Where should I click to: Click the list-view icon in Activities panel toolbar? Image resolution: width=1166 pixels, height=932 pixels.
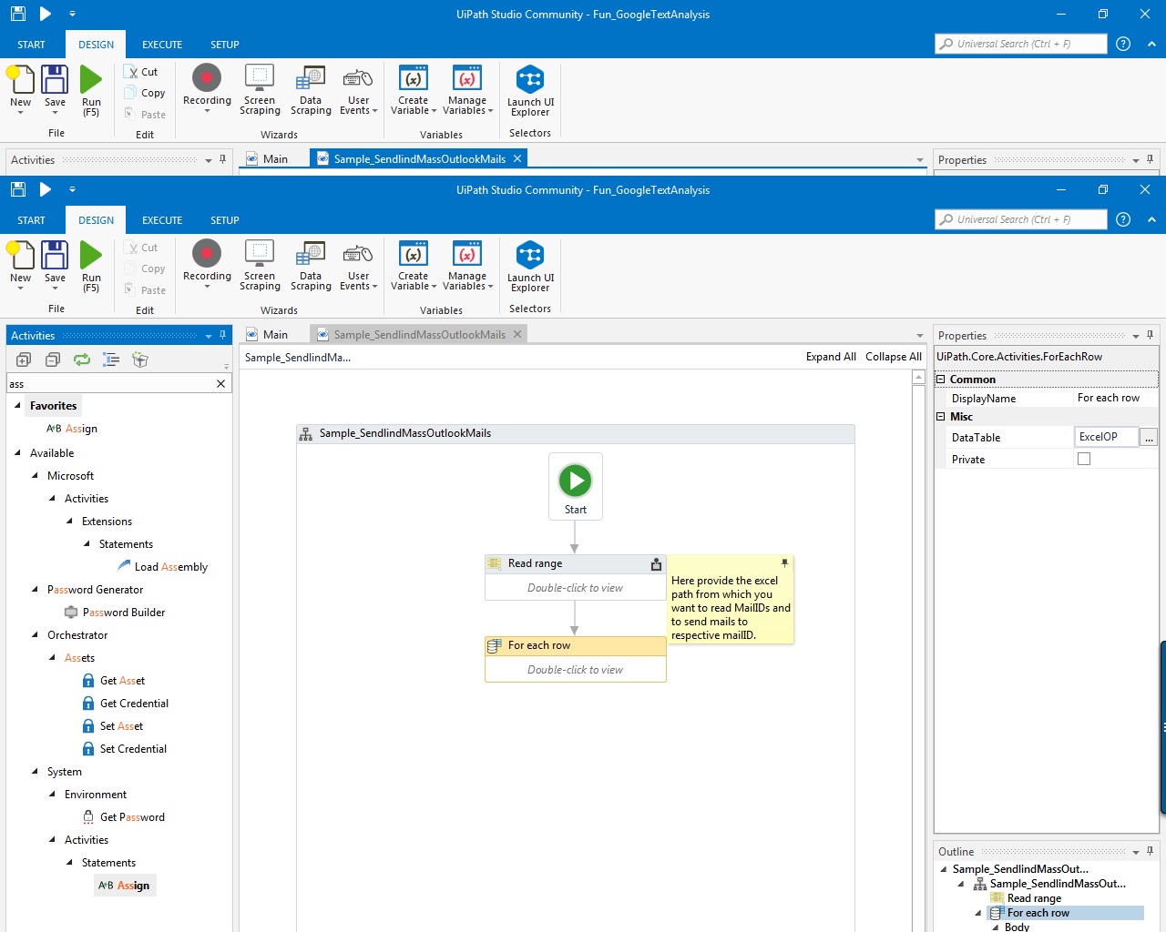point(111,360)
